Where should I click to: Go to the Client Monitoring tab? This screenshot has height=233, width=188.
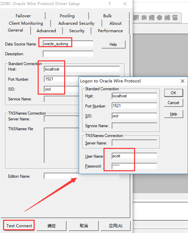pyautogui.click(x=26, y=23)
